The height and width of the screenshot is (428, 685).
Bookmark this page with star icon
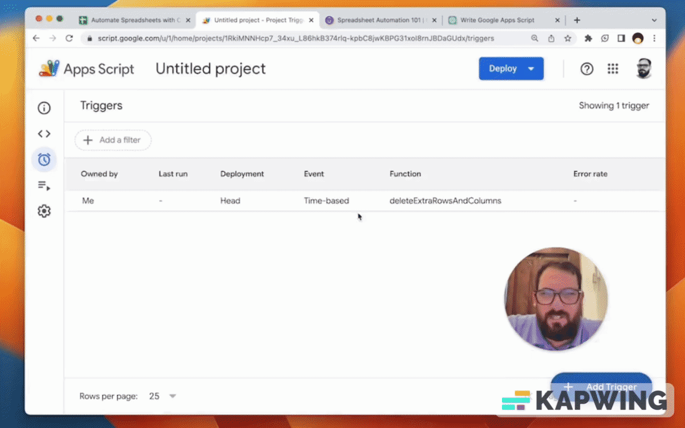click(x=568, y=39)
